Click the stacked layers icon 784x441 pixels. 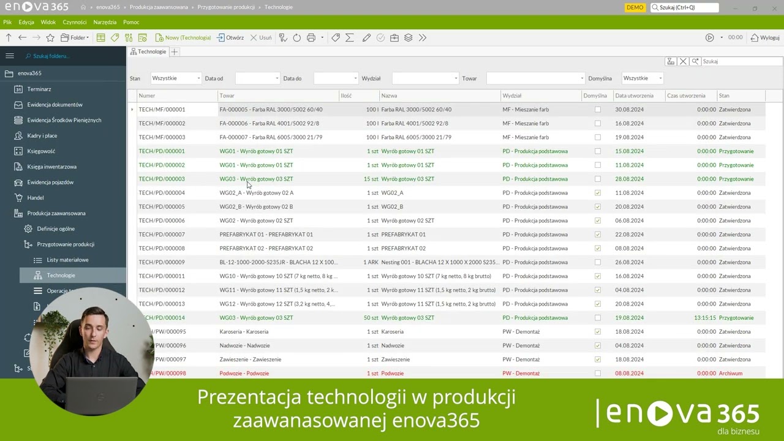coord(409,37)
